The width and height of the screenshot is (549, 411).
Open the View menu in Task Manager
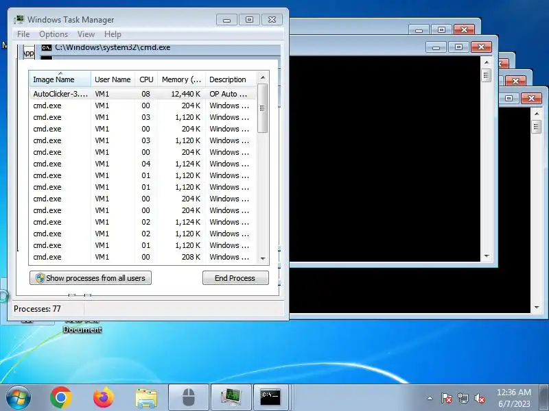pos(86,34)
